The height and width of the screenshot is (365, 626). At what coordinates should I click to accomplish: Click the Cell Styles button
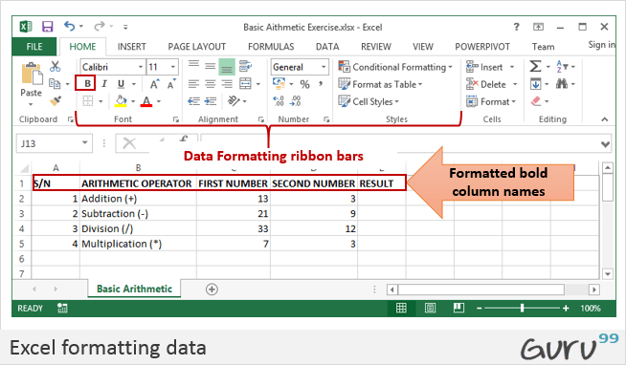click(369, 101)
